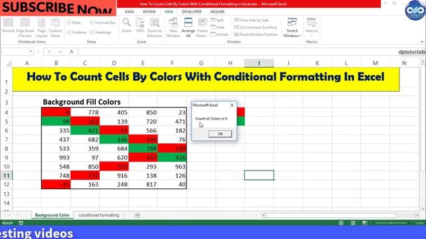This screenshot has height=239, width=426.
Task: Open the DEVELOPER ribbon tab
Action: click(192, 12)
